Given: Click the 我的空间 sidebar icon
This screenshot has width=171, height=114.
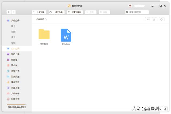Looking at the screenshot, I should tap(8, 21).
